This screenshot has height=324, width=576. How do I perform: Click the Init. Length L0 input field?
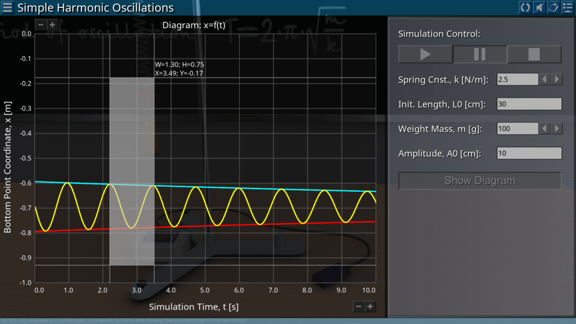tap(529, 104)
